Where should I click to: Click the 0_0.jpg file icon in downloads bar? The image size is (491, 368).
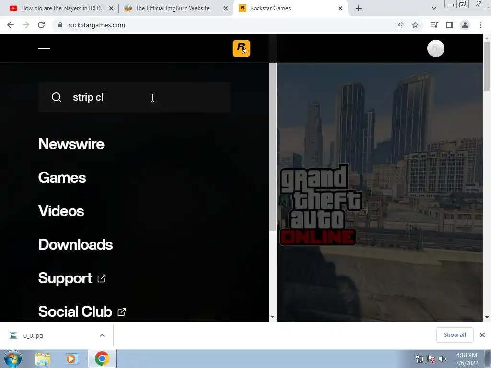[13, 335]
